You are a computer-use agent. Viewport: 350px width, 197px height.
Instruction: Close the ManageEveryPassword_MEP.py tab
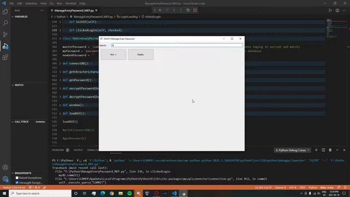point(96,10)
